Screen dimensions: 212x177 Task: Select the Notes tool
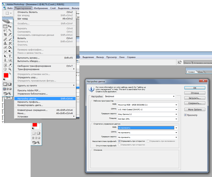pyautogui.click(x=5, y=65)
